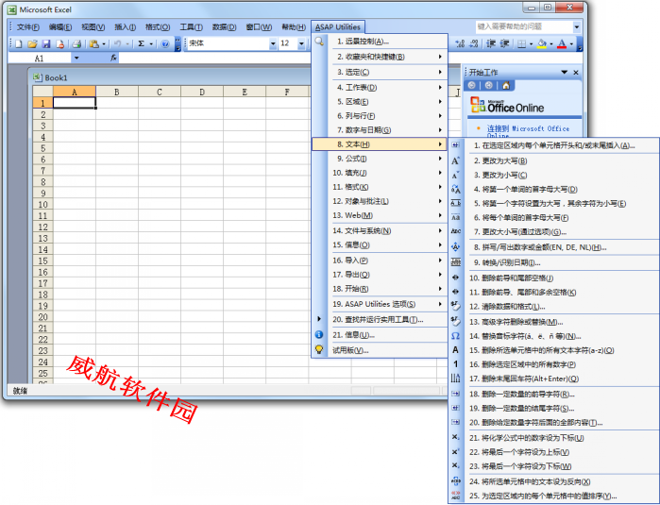Click the Decrease Indent icon
The width and height of the screenshot is (660, 505).
point(491,43)
